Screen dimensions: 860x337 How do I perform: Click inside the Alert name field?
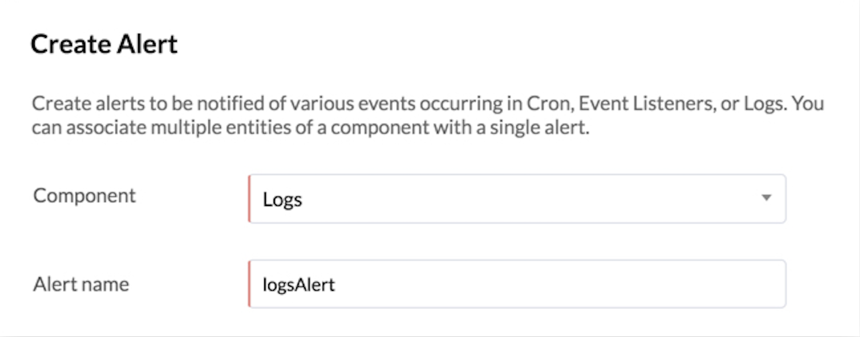click(497, 283)
